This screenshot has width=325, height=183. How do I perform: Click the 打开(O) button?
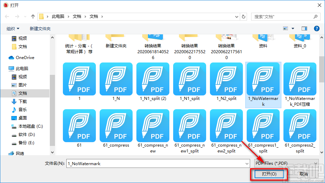pyautogui.click(x=269, y=174)
